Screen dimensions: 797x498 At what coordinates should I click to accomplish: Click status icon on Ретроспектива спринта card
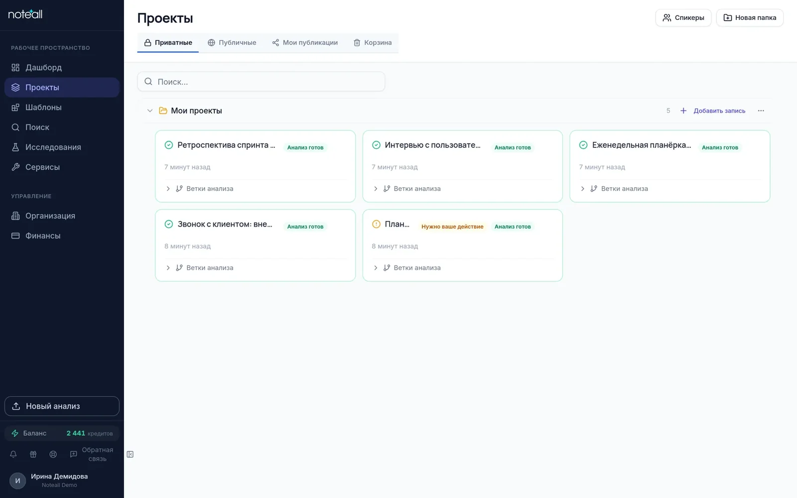169,145
